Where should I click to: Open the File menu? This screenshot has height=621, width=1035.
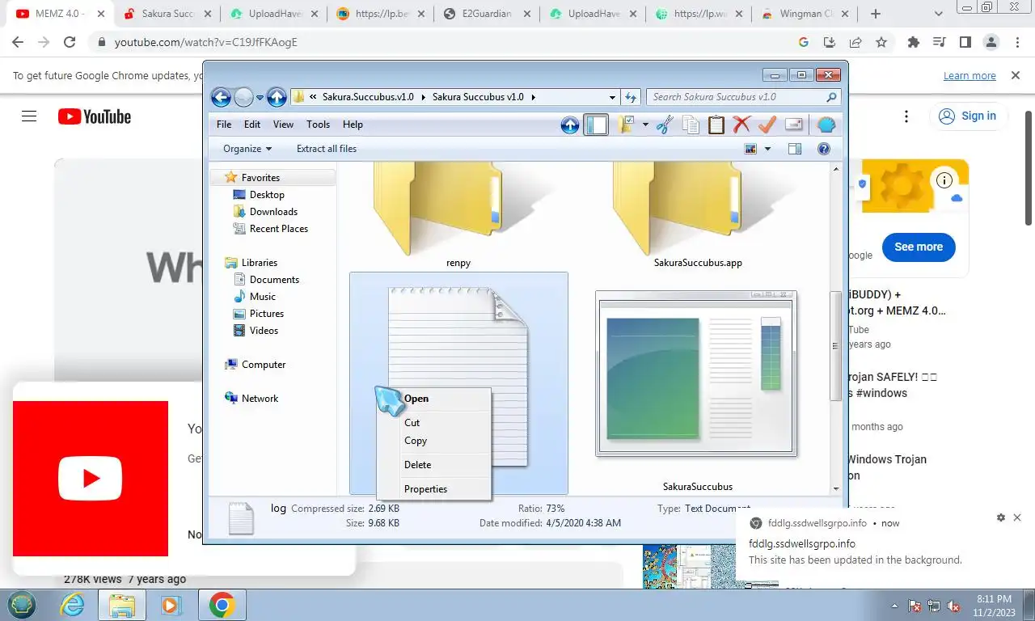click(x=224, y=125)
